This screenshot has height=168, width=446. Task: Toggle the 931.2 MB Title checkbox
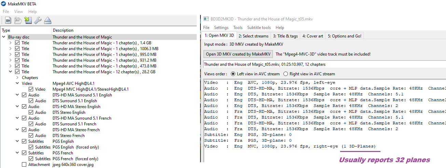pos(17,60)
